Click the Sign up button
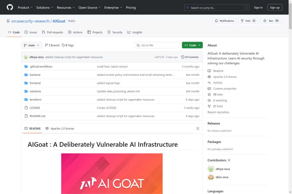The height and width of the screenshot is (194, 292). (275, 7)
